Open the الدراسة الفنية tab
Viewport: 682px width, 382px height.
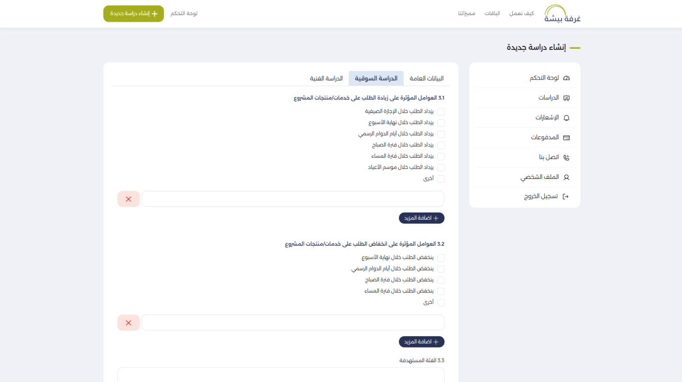pyautogui.click(x=326, y=79)
